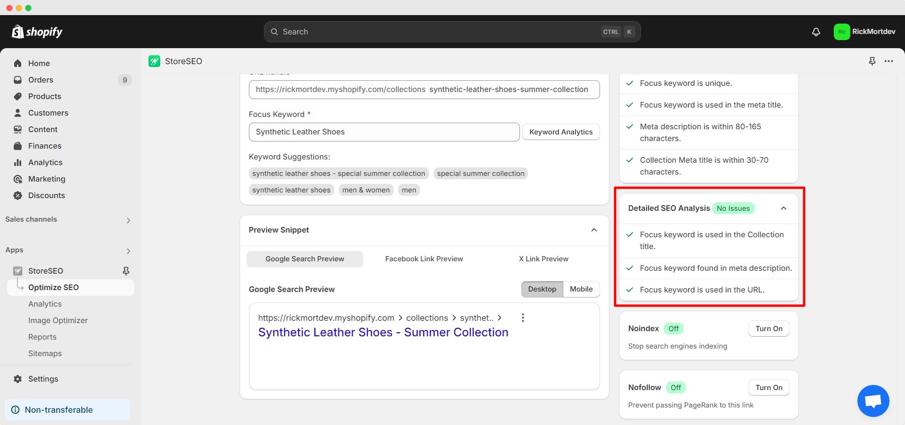Screen dimensions: 905x425
Task: Click the Content icon
Action: click(x=18, y=129)
